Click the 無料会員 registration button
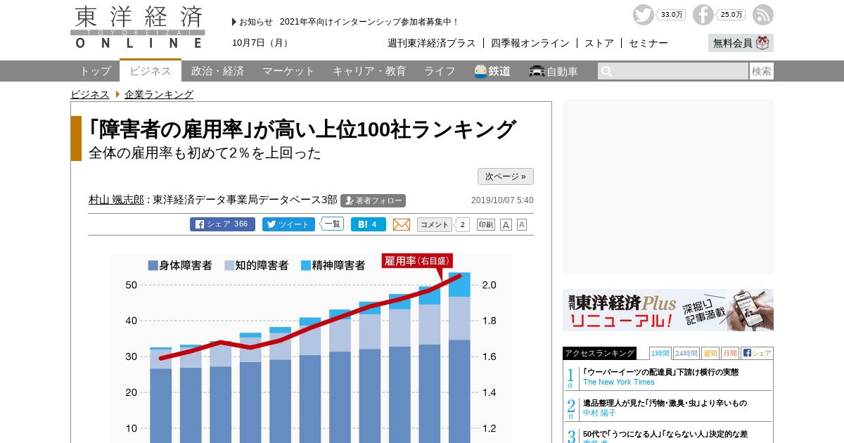 click(x=741, y=43)
